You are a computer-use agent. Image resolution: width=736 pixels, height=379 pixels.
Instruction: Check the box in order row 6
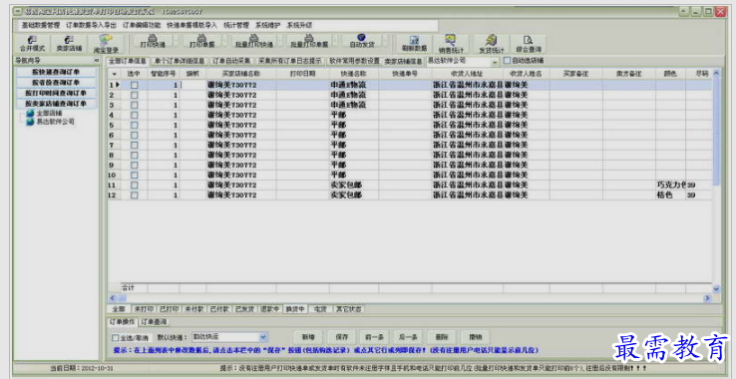point(135,136)
